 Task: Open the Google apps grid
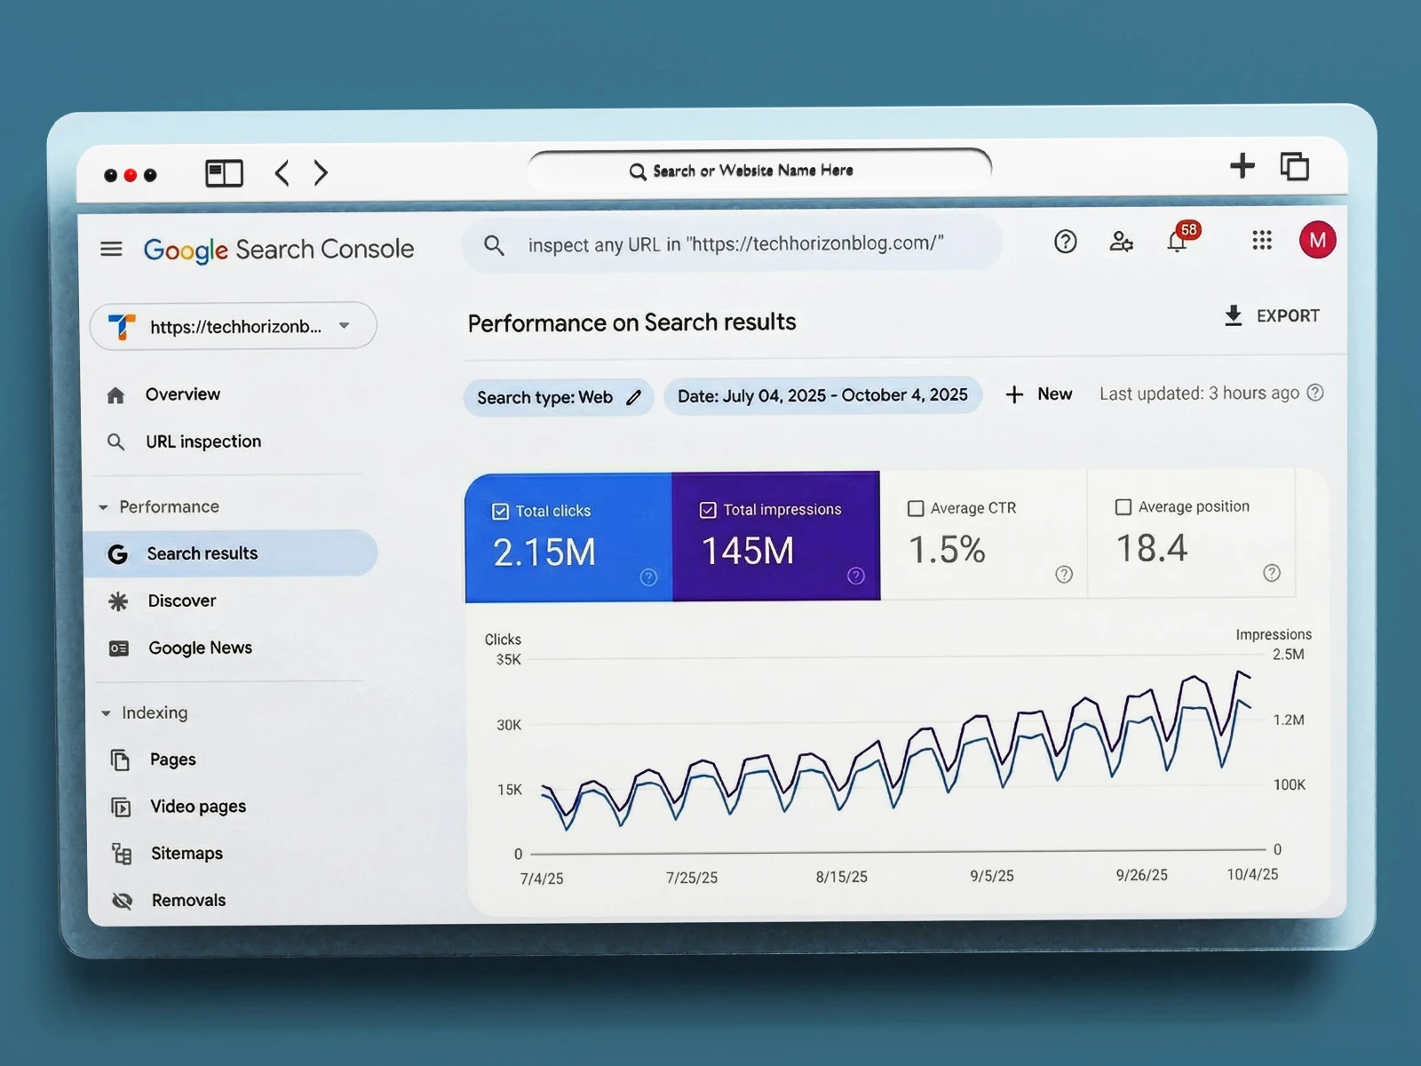tap(1262, 240)
